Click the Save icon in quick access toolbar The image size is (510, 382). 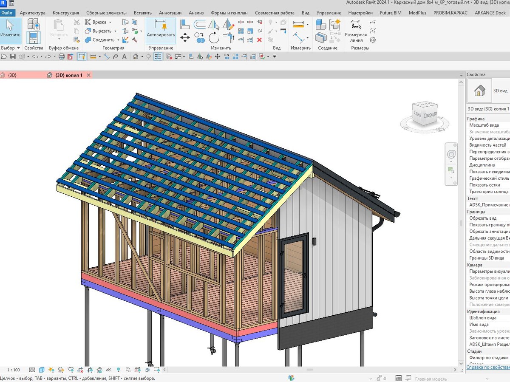pos(13,56)
